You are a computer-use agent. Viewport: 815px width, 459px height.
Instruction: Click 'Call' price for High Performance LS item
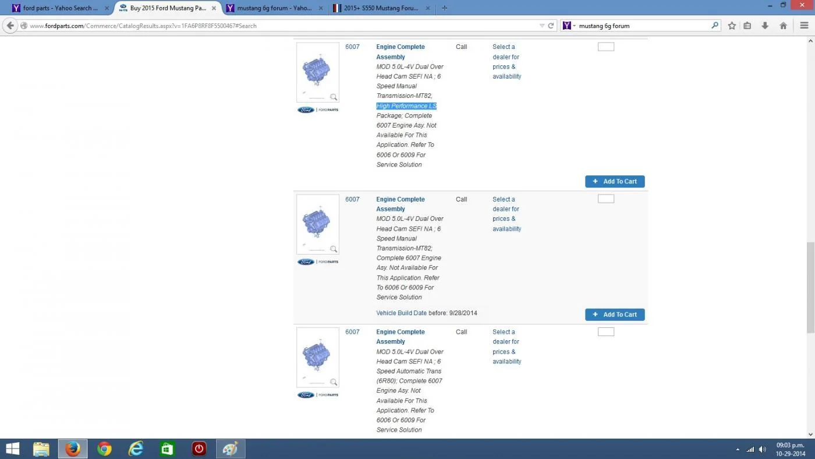(462, 47)
